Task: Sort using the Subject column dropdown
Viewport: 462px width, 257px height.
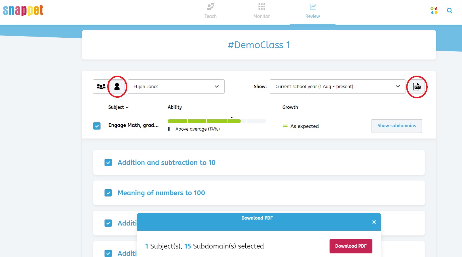Action: [118, 107]
